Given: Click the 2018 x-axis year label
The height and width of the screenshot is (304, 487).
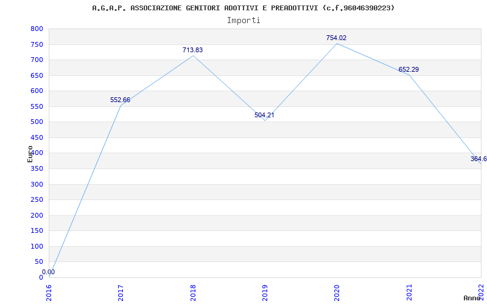Looking at the screenshot, I should pyautogui.click(x=193, y=292).
